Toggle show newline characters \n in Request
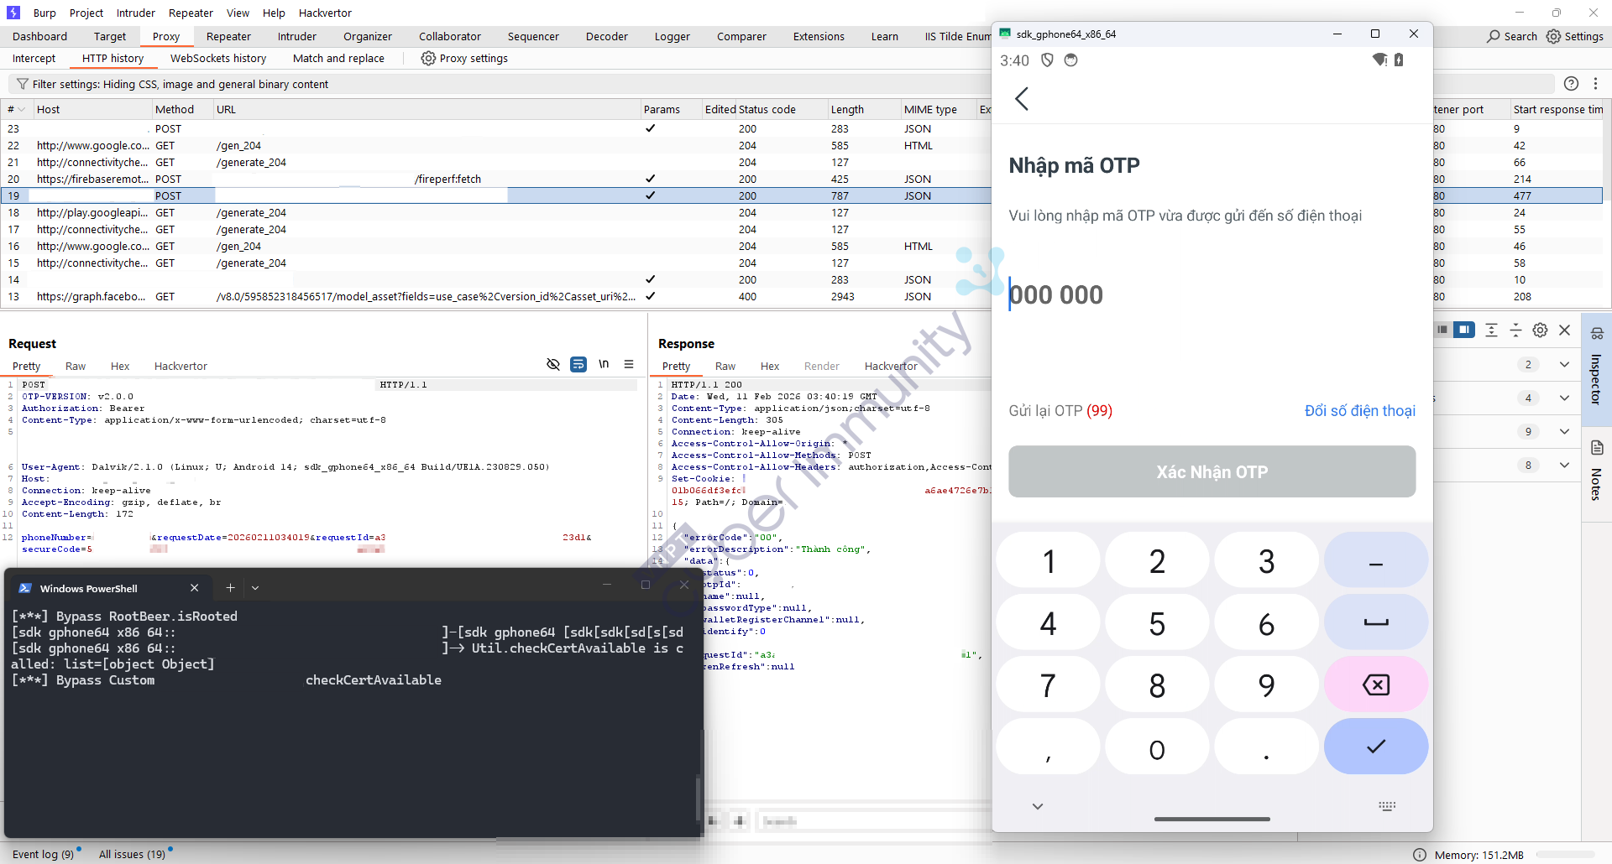The height and width of the screenshot is (864, 1612). 604,364
